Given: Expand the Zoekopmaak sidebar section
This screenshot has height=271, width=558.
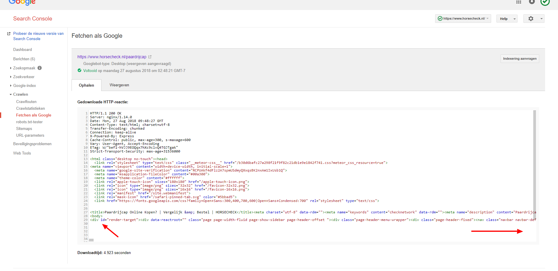Looking at the screenshot, I should pyautogui.click(x=11, y=68).
